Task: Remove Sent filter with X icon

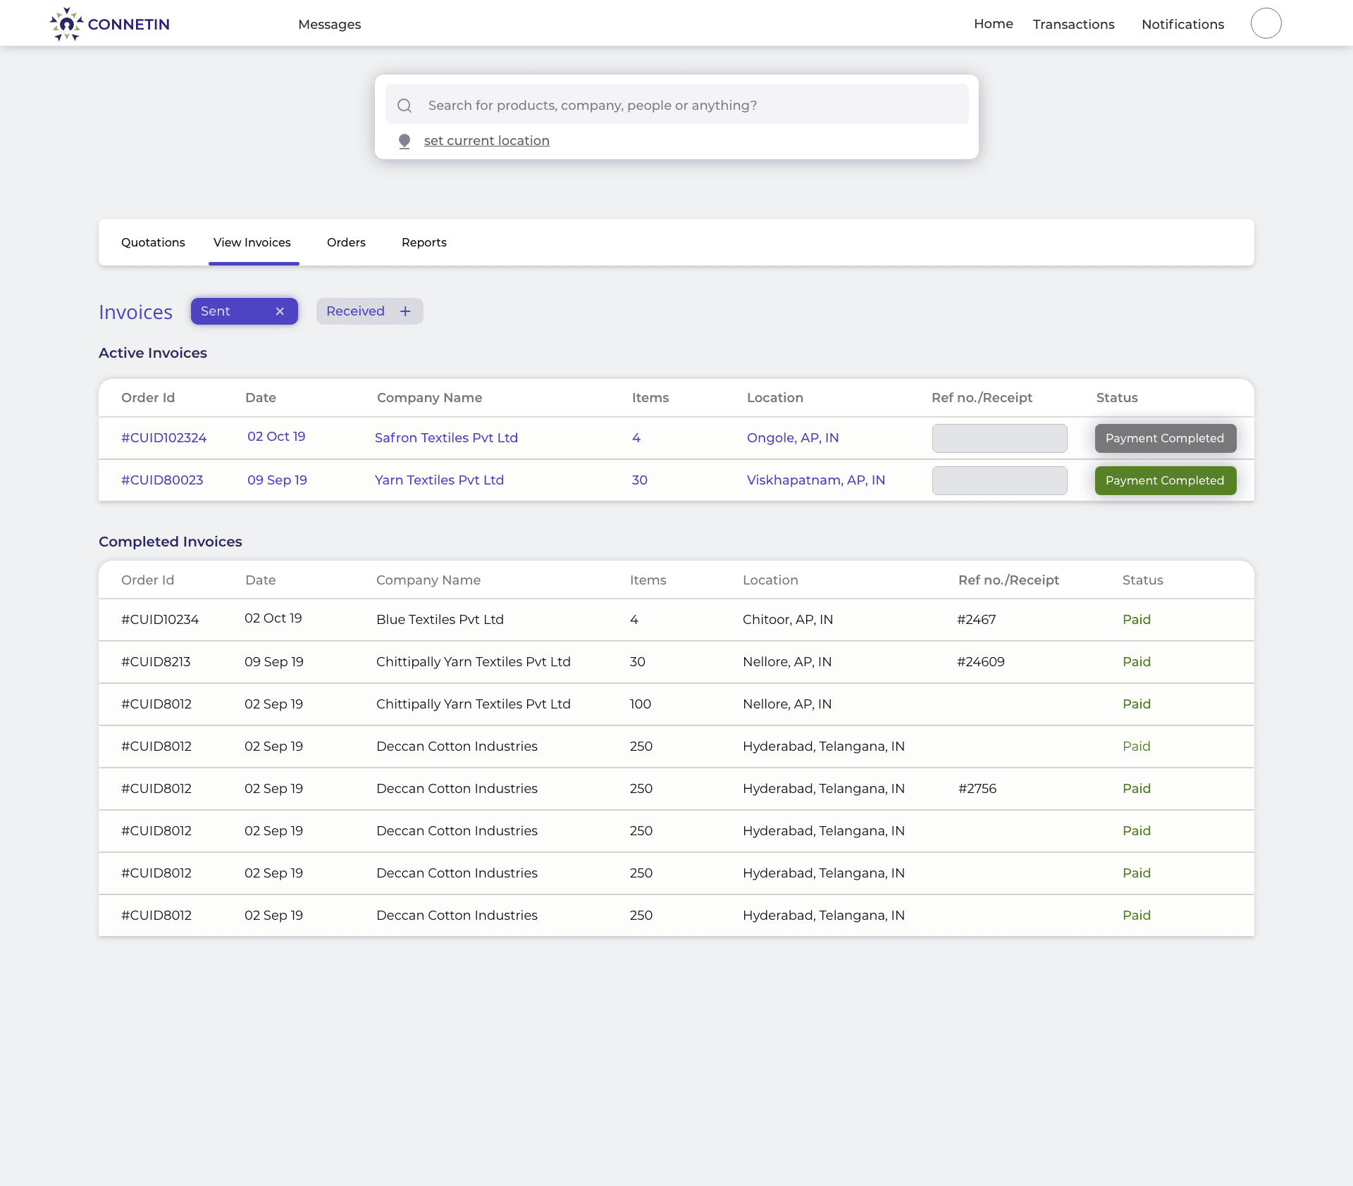Action: click(x=280, y=311)
